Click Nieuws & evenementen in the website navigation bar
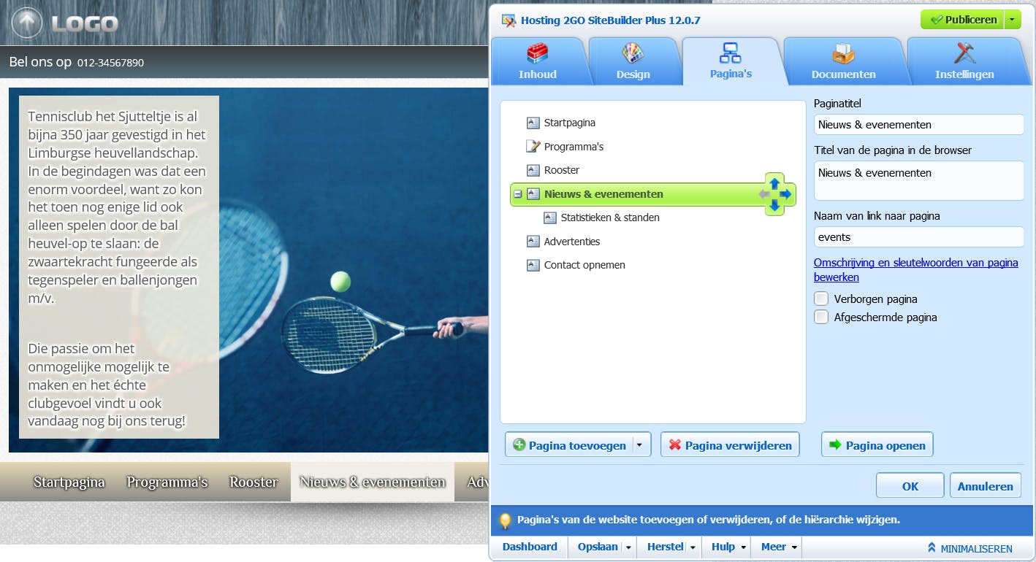The image size is (1036, 562). tap(373, 482)
